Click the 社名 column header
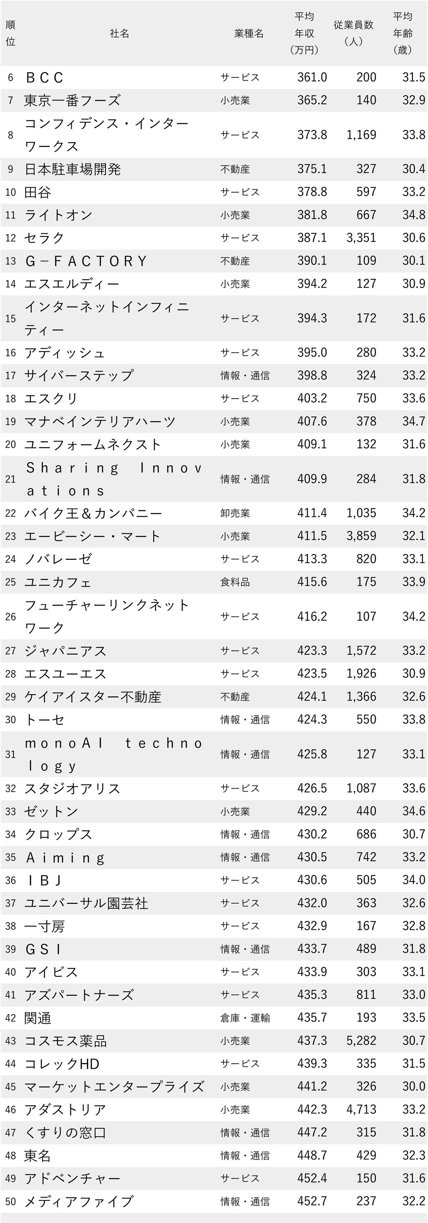428x1223 pixels. pos(119,33)
